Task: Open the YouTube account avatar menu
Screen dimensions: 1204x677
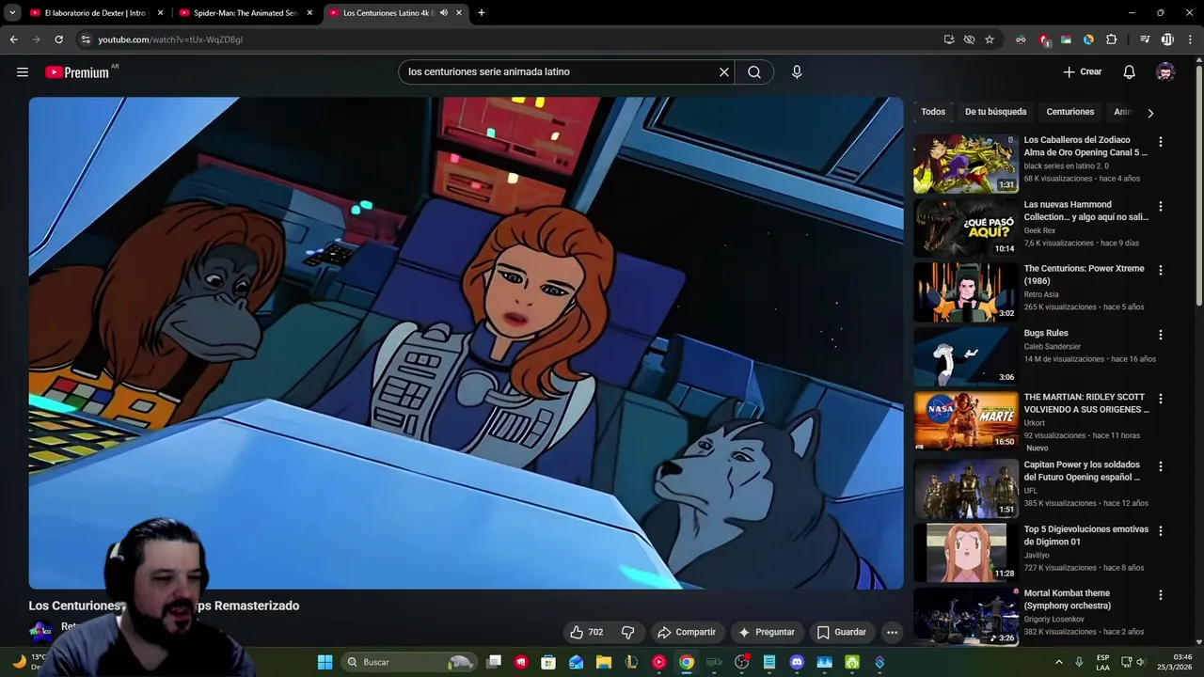Action: 1165,72
